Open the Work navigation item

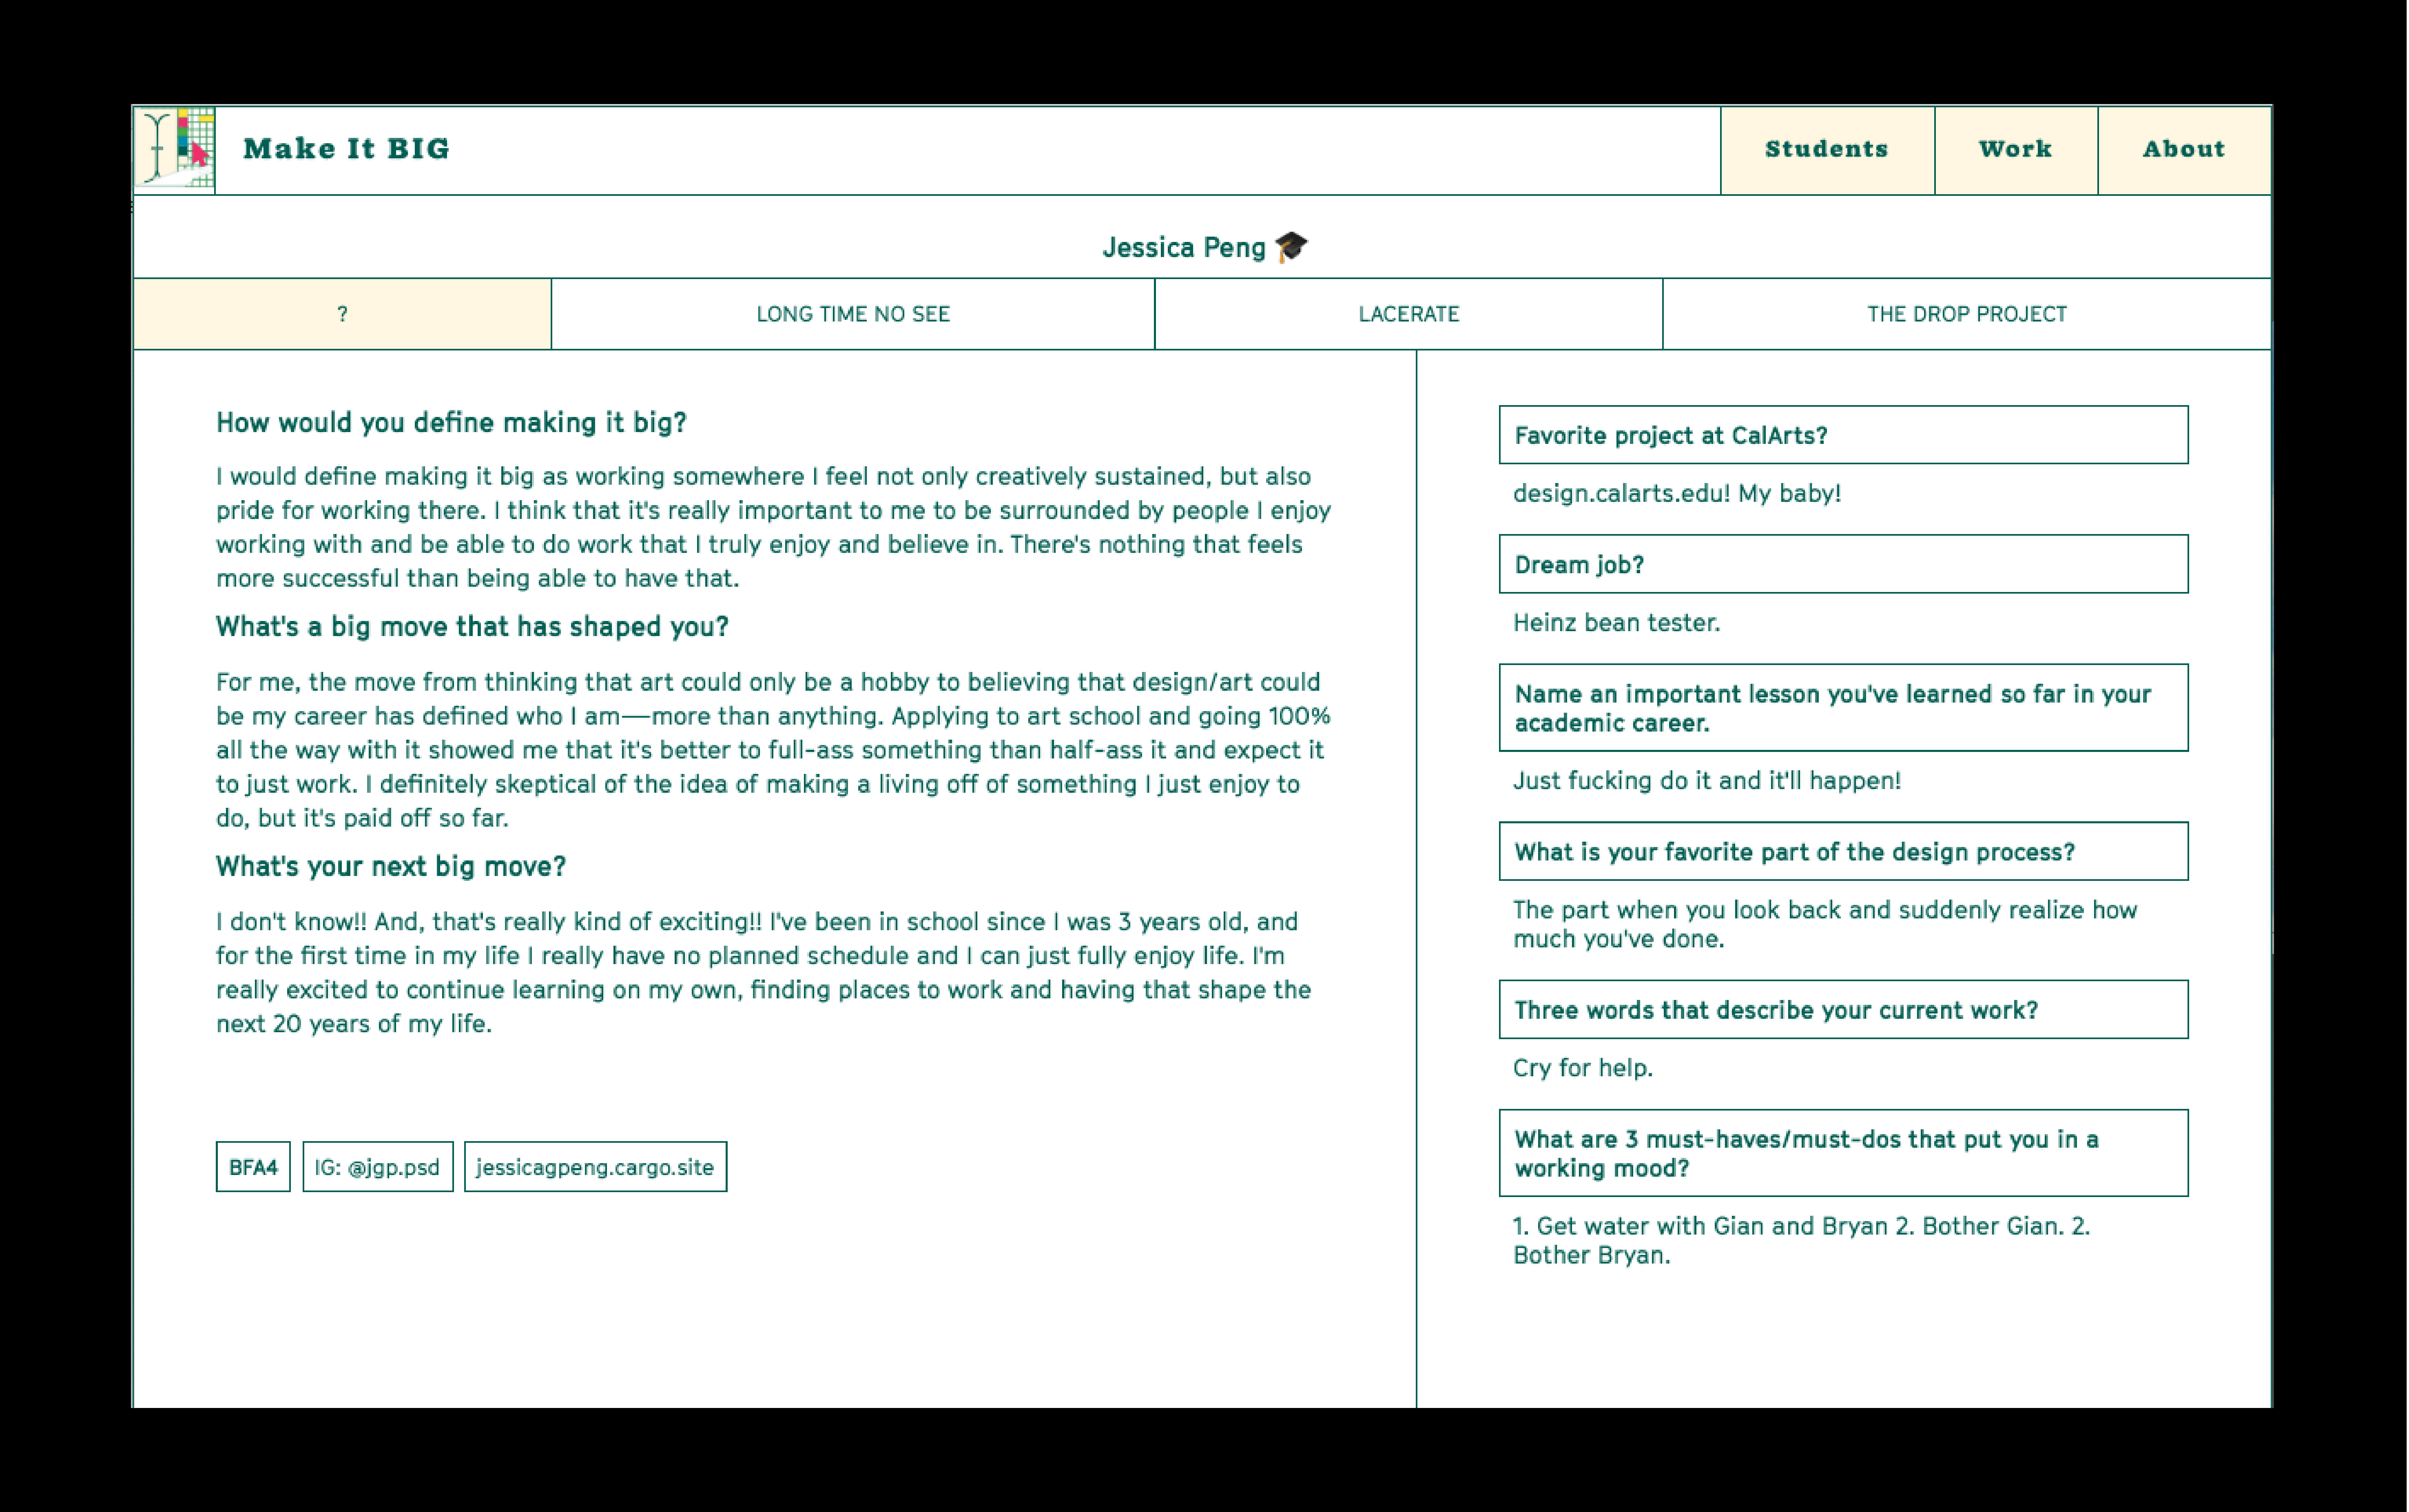pos(2016,150)
